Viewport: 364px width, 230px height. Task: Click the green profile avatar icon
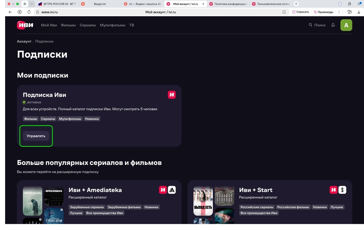(346, 25)
